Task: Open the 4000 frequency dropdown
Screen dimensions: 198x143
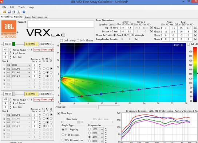Action: (x=98, y=137)
